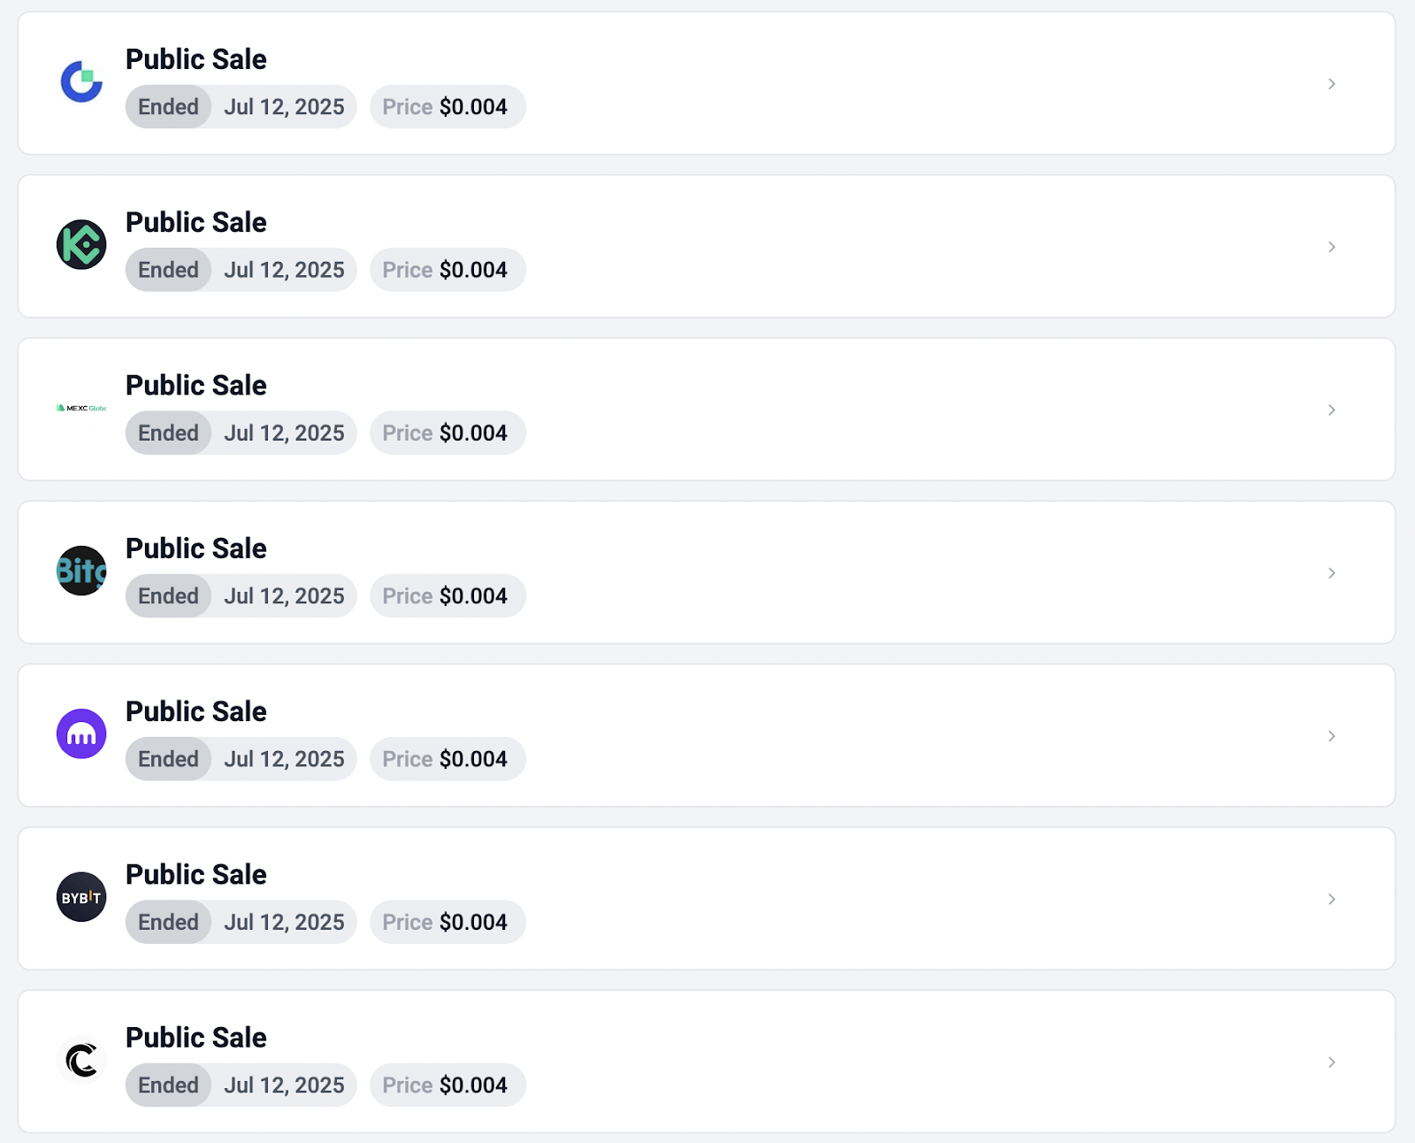
Task: Click the Gate.io exchange logo
Action: point(81,82)
